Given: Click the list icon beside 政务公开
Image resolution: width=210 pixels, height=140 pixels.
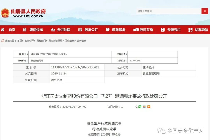Looking at the screenshot, I should [x=80, y=30].
